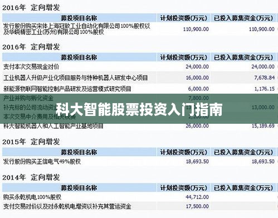Click 募投项目名称 header in the 2015年 table
This screenshot has width=278, height=218.
[x=79, y=152]
